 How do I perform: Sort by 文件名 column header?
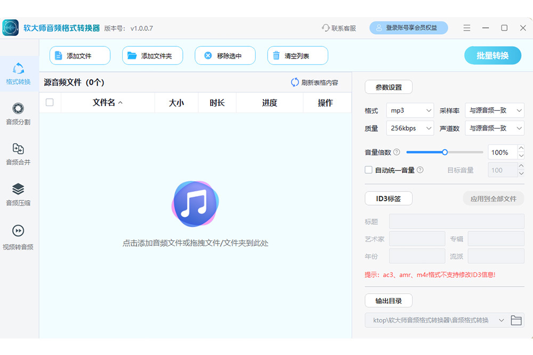tap(108, 102)
